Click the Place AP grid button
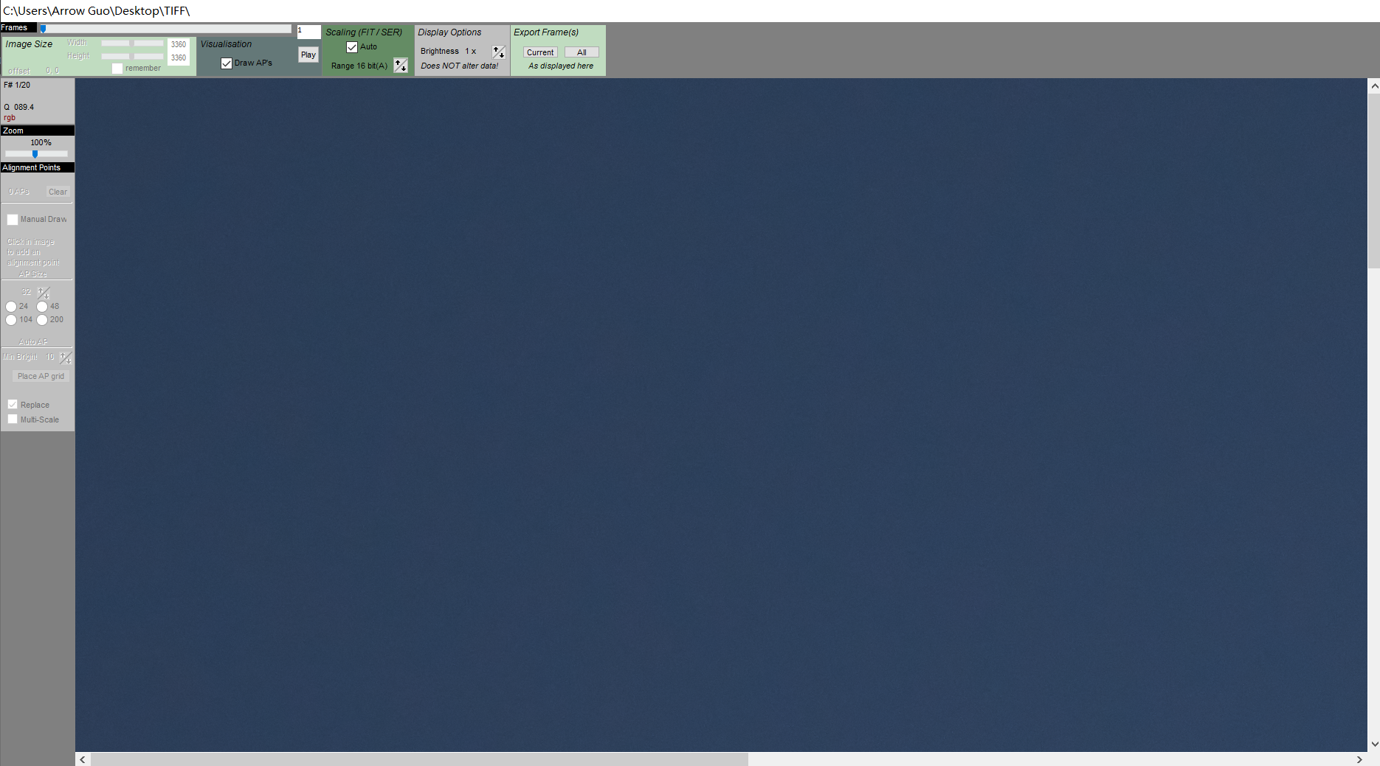 click(x=41, y=377)
